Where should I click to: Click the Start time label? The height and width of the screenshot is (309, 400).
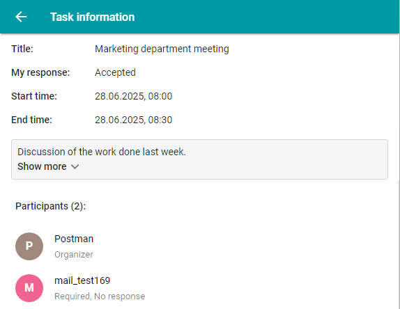coord(34,96)
